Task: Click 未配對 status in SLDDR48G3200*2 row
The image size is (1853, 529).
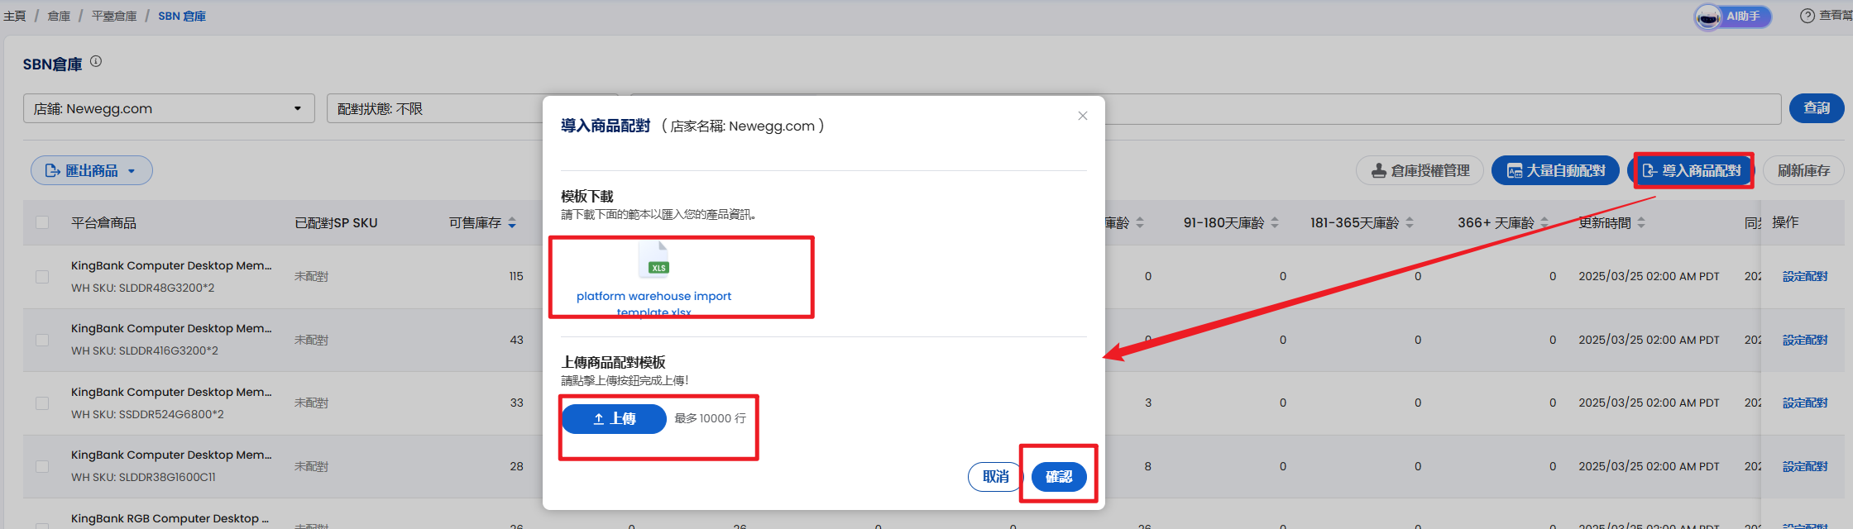Action: [311, 276]
